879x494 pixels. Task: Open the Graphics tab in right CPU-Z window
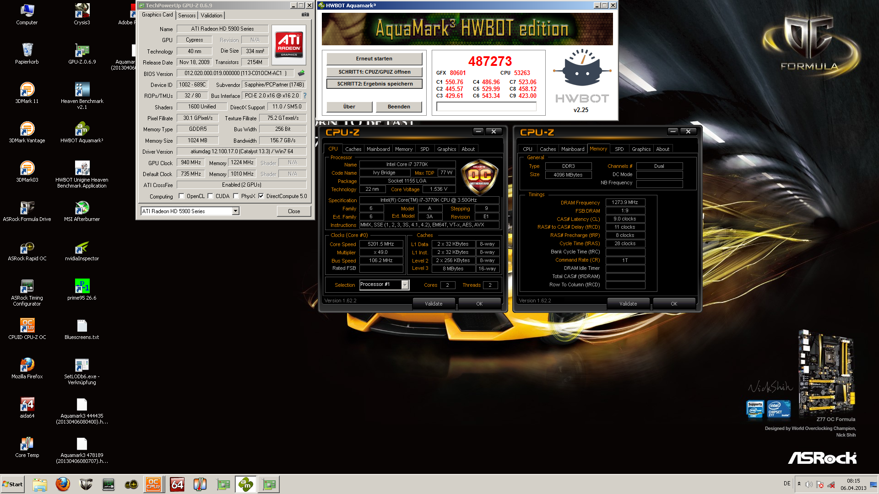641,149
